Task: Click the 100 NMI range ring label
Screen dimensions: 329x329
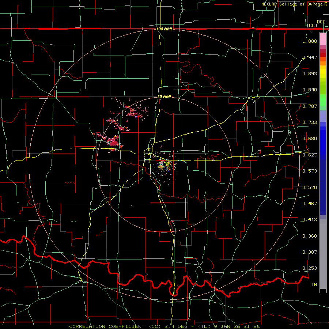Action: click(164, 29)
